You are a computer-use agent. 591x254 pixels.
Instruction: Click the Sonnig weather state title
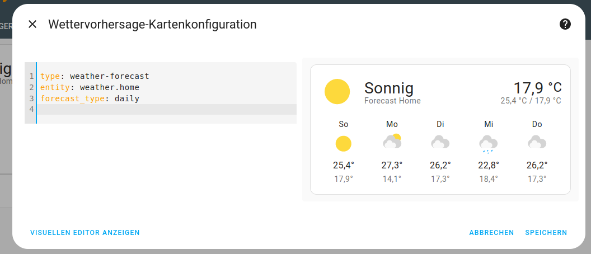pos(388,88)
